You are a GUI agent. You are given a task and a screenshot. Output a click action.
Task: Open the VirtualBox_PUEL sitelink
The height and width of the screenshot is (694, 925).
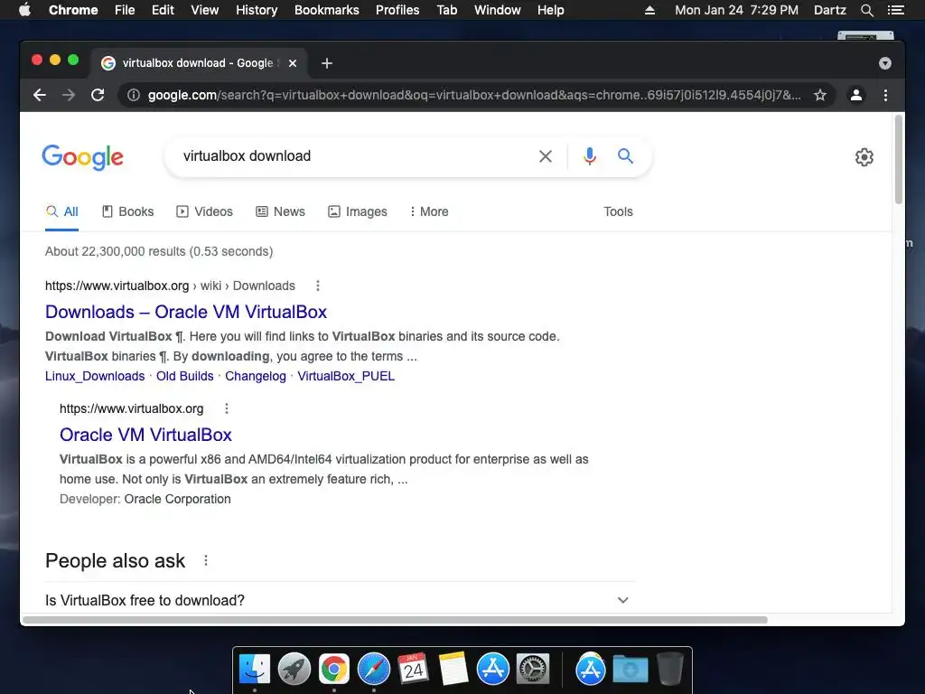(346, 377)
